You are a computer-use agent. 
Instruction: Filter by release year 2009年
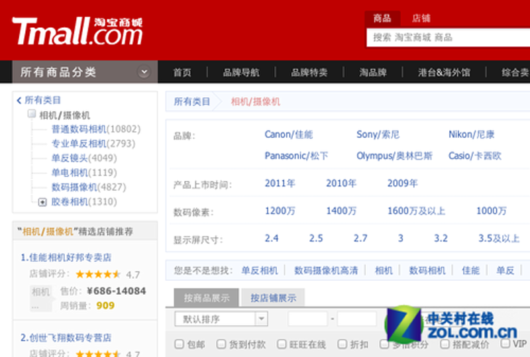pyautogui.click(x=402, y=183)
